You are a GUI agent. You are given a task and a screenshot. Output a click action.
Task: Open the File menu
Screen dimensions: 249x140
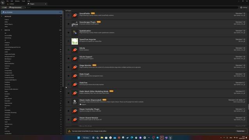click(7, 1)
